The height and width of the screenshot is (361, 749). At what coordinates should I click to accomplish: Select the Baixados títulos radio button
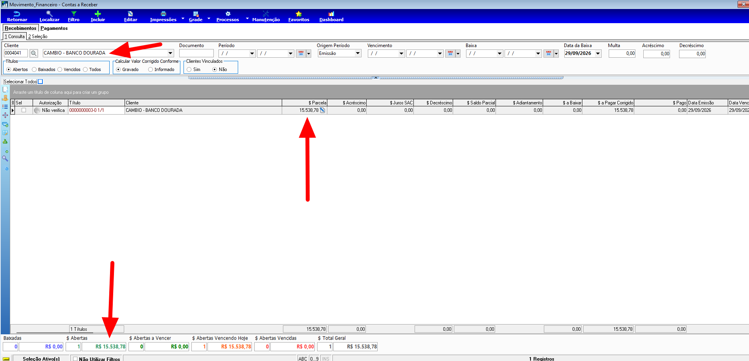[x=34, y=69]
